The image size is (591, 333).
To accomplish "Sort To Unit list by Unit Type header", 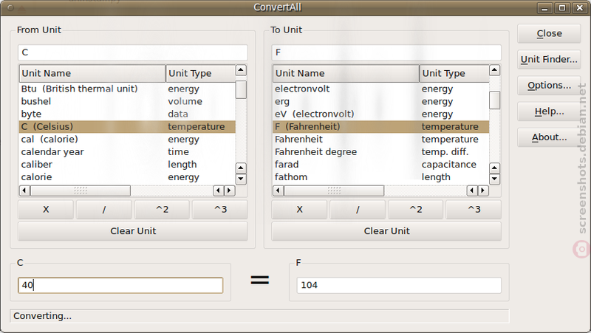I will click(x=454, y=73).
